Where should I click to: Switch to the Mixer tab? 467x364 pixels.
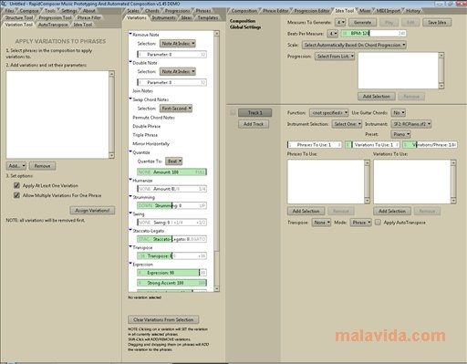click(365, 11)
